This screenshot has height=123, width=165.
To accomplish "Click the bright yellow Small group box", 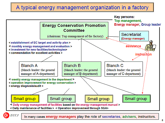I will point(25,98).
